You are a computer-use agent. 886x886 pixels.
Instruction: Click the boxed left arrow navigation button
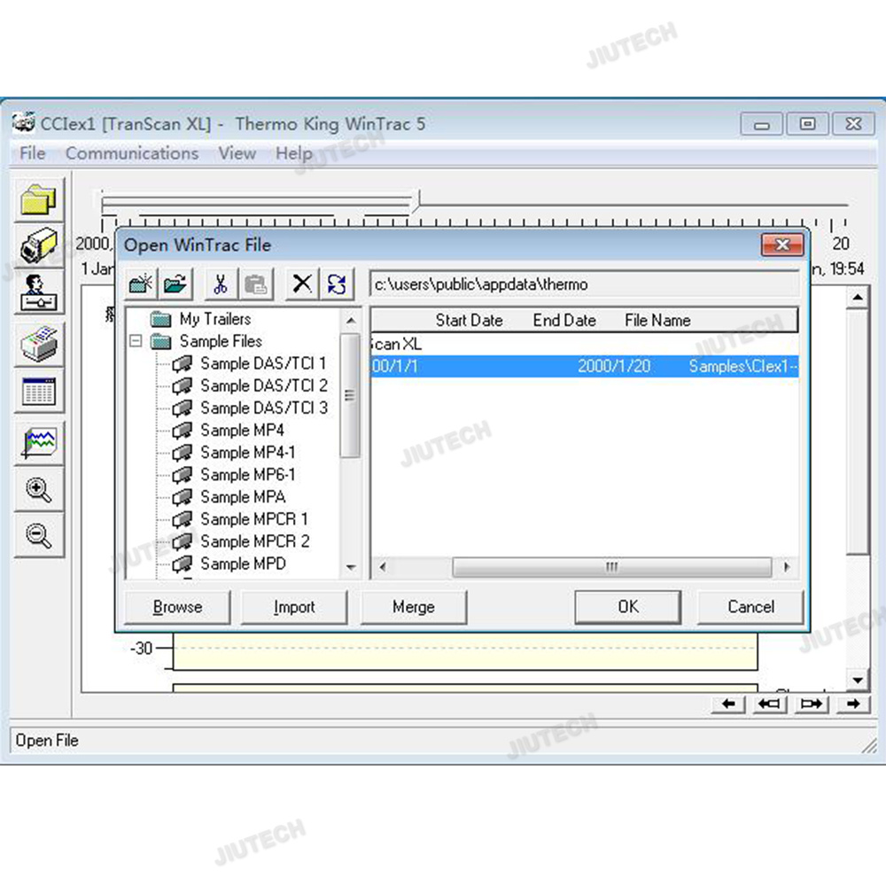tap(770, 704)
